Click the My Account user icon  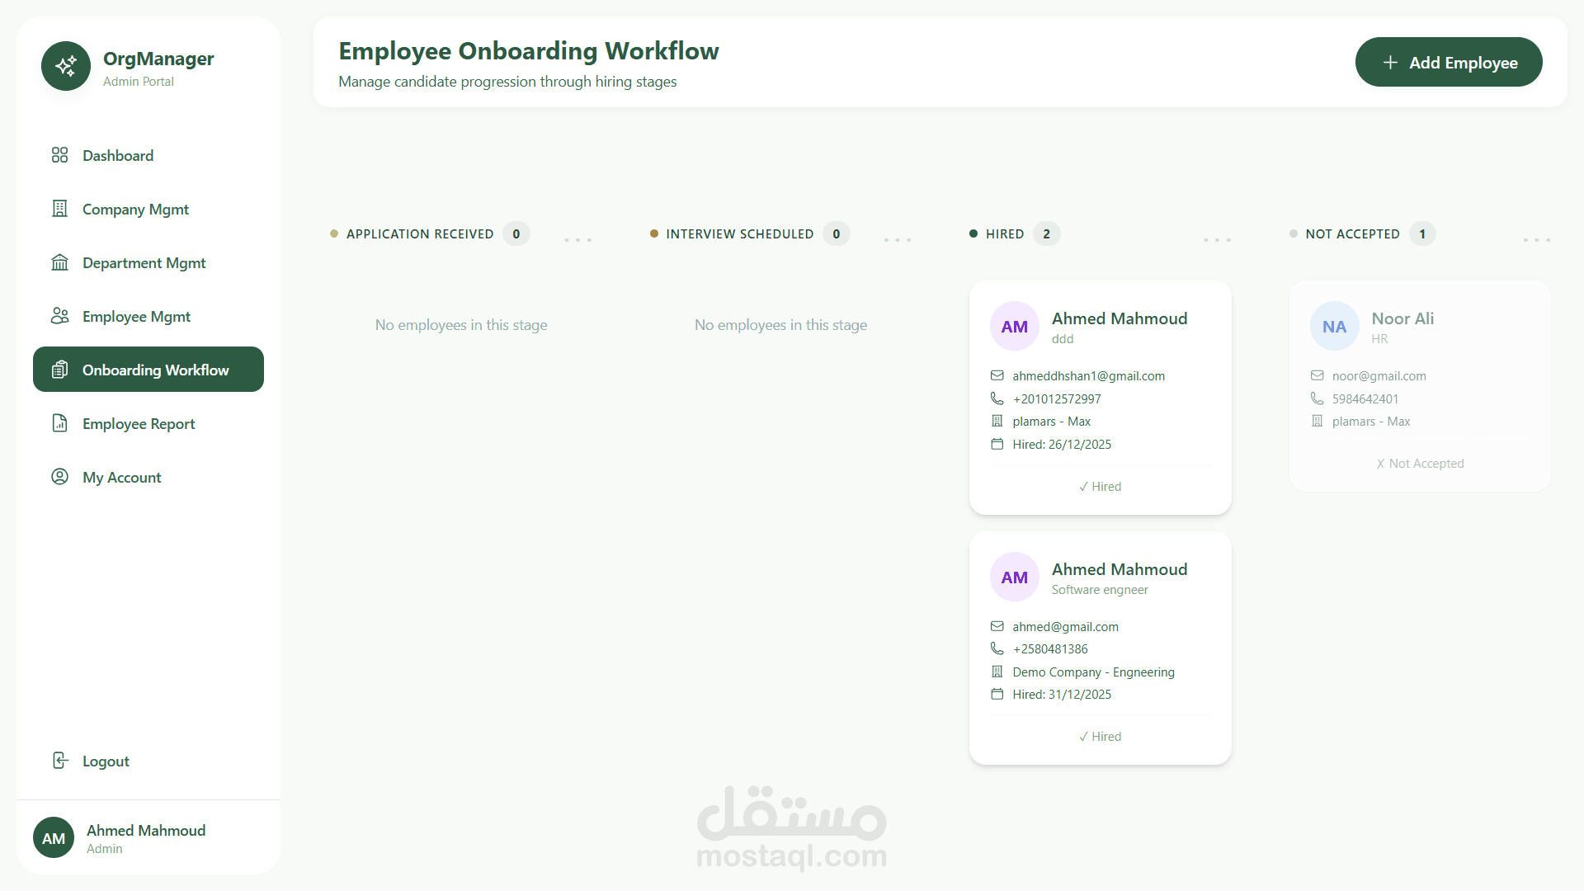click(x=59, y=477)
